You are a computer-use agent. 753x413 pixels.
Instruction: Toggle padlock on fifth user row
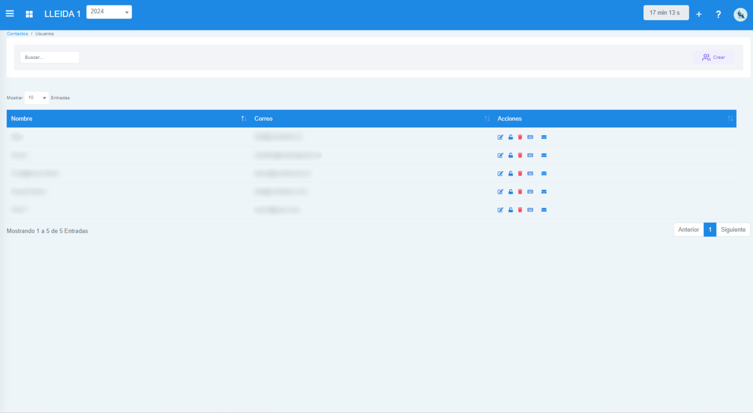pos(511,210)
